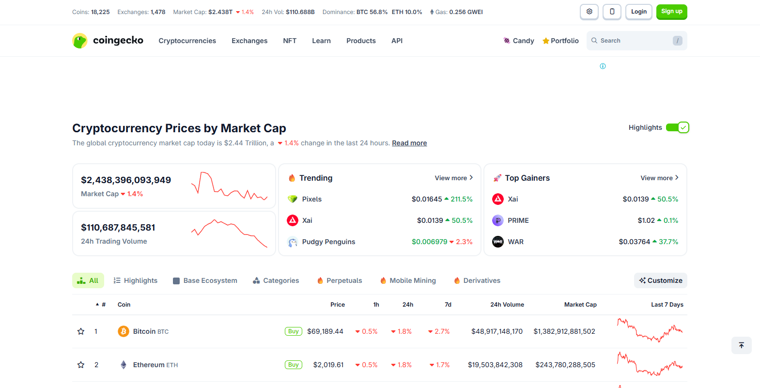This screenshot has height=388, width=760.
Task: Click the ad info icon
Action: point(603,66)
